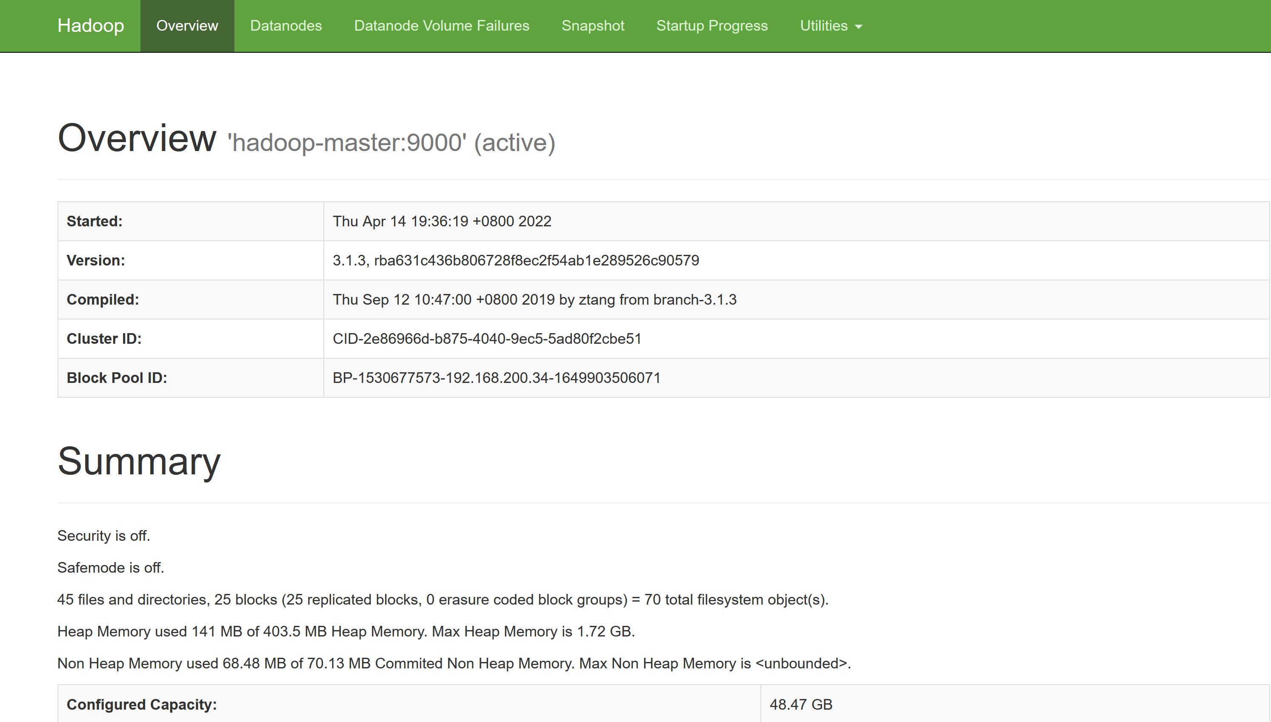Open Datanode Volume Failures page
1271x722 pixels.
pyautogui.click(x=441, y=26)
